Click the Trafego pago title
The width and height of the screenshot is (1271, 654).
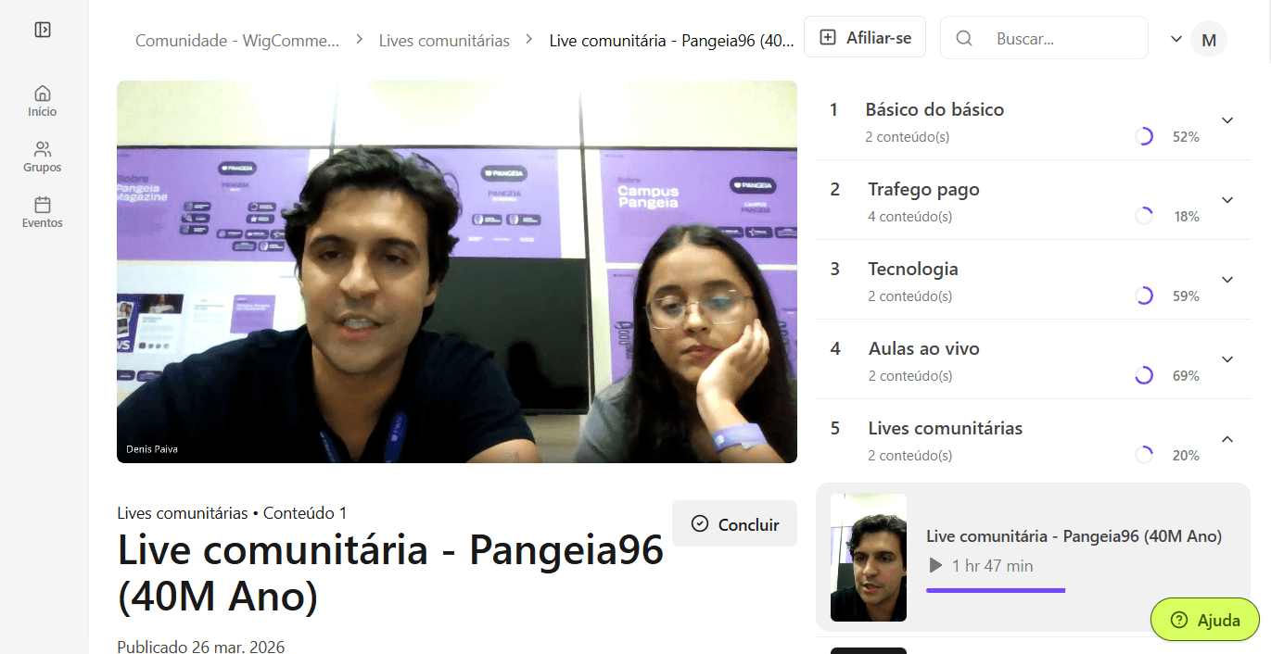point(923,189)
